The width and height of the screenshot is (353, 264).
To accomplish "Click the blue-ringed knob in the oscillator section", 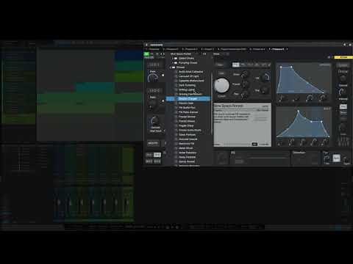I will point(266,78).
